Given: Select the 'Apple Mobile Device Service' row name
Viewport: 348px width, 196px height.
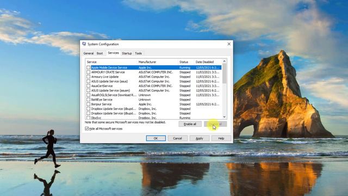Looking at the screenshot, I should [109, 68].
